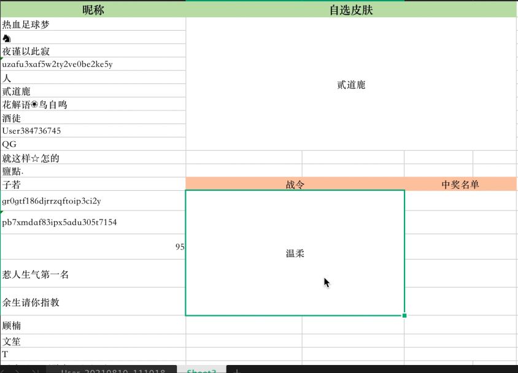Select the merged cell containing 贰道鹿
Image resolution: width=518 pixels, height=373 pixels.
click(x=351, y=85)
